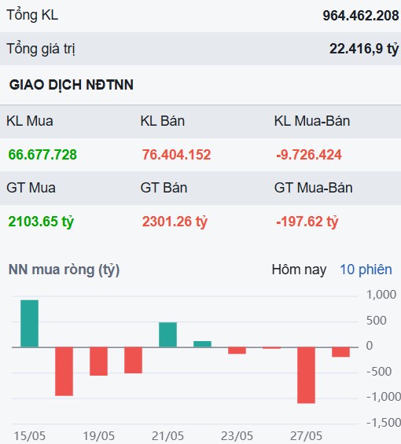Click the 15/05 axis date label
Screen dimensions: 401x444
click(29, 436)
